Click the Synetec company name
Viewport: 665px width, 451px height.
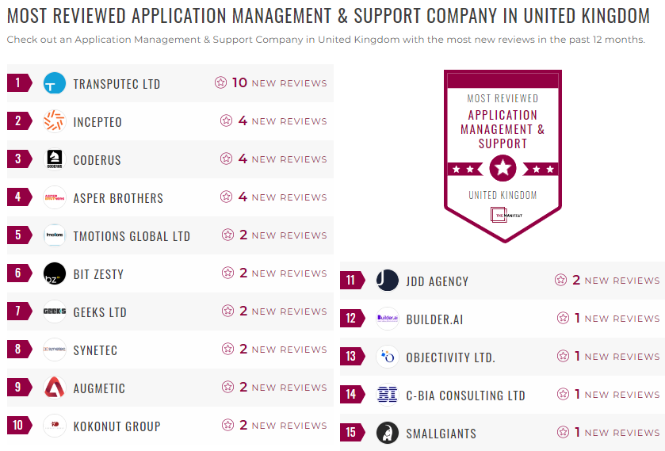coord(95,350)
